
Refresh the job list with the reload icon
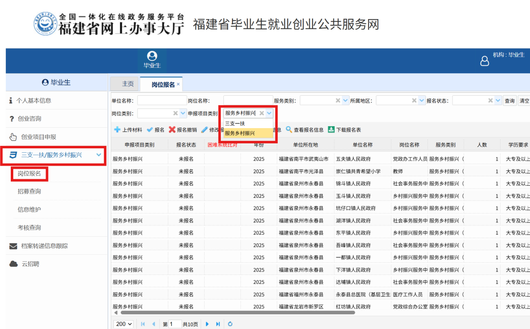coord(230,324)
